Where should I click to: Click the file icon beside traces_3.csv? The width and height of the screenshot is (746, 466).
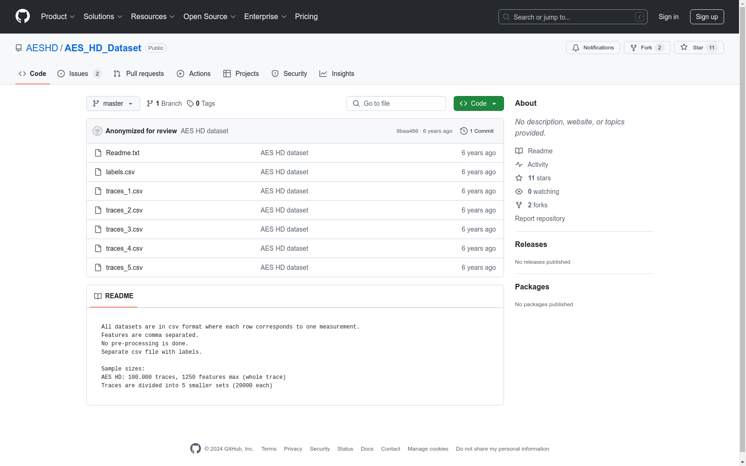click(x=98, y=229)
